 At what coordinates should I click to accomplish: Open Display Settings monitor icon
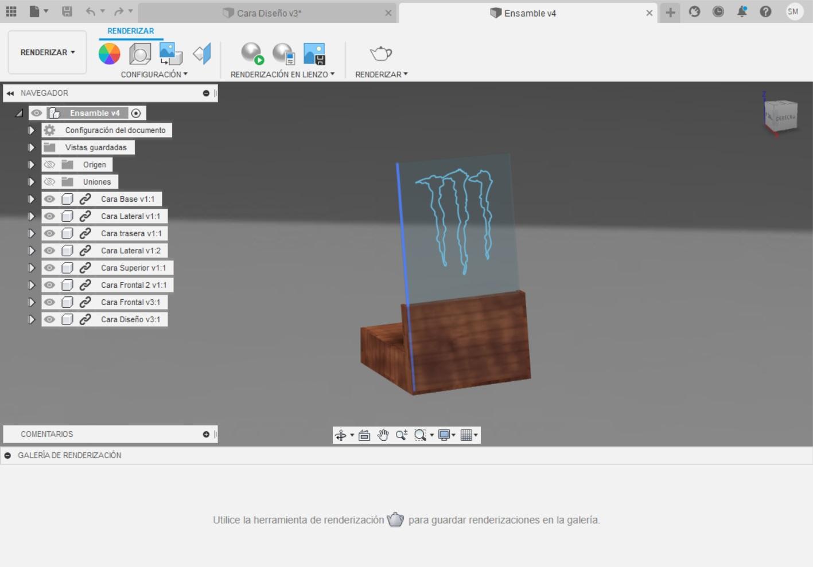pyautogui.click(x=444, y=435)
